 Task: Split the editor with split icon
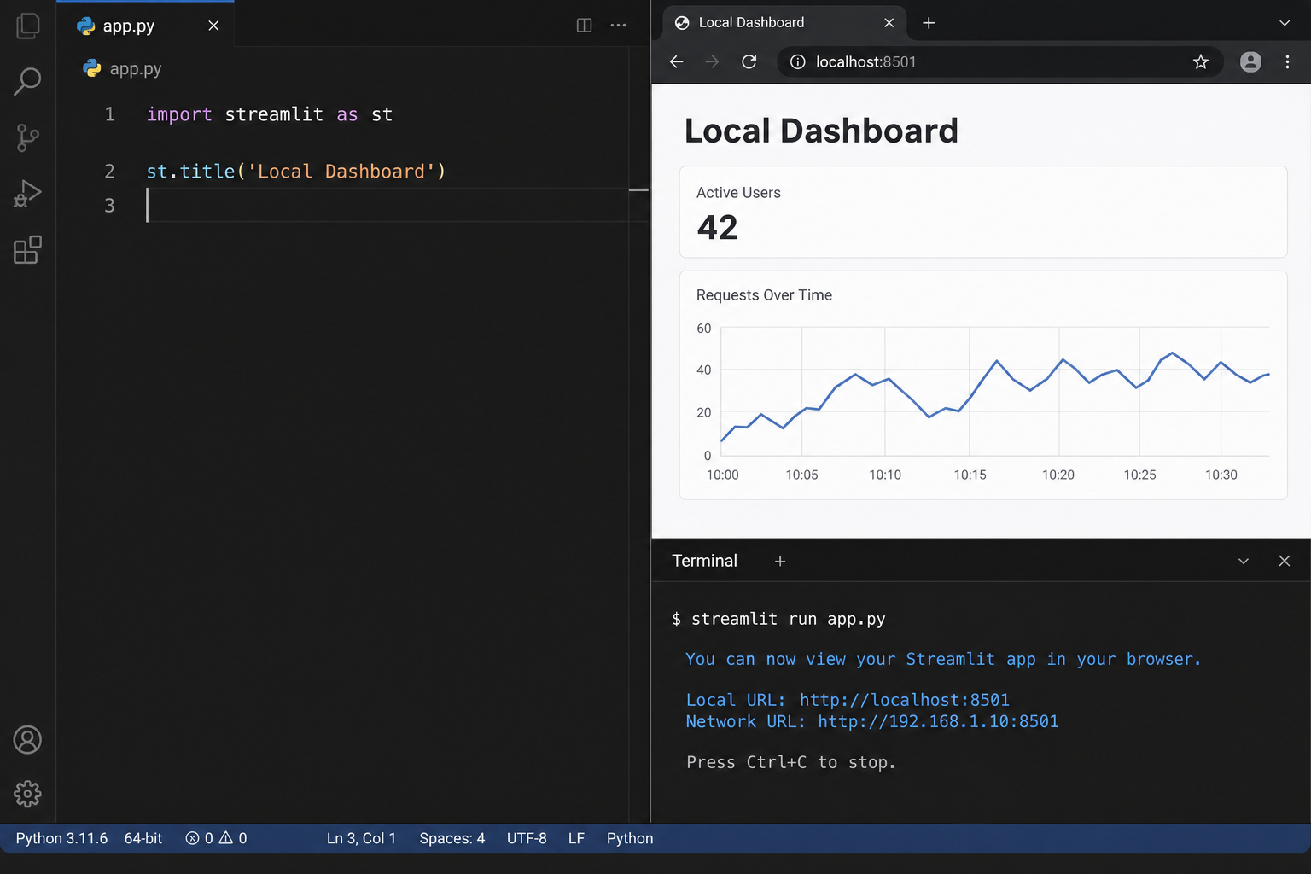coord(584,26)
